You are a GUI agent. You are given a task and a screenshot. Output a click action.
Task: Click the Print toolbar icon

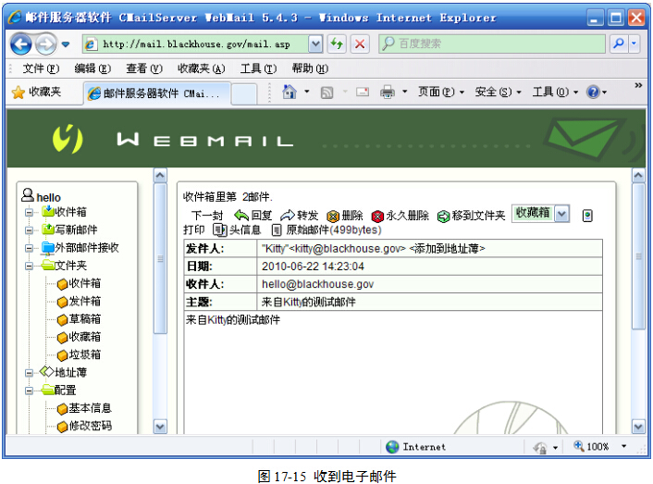[x=388, y=92]
